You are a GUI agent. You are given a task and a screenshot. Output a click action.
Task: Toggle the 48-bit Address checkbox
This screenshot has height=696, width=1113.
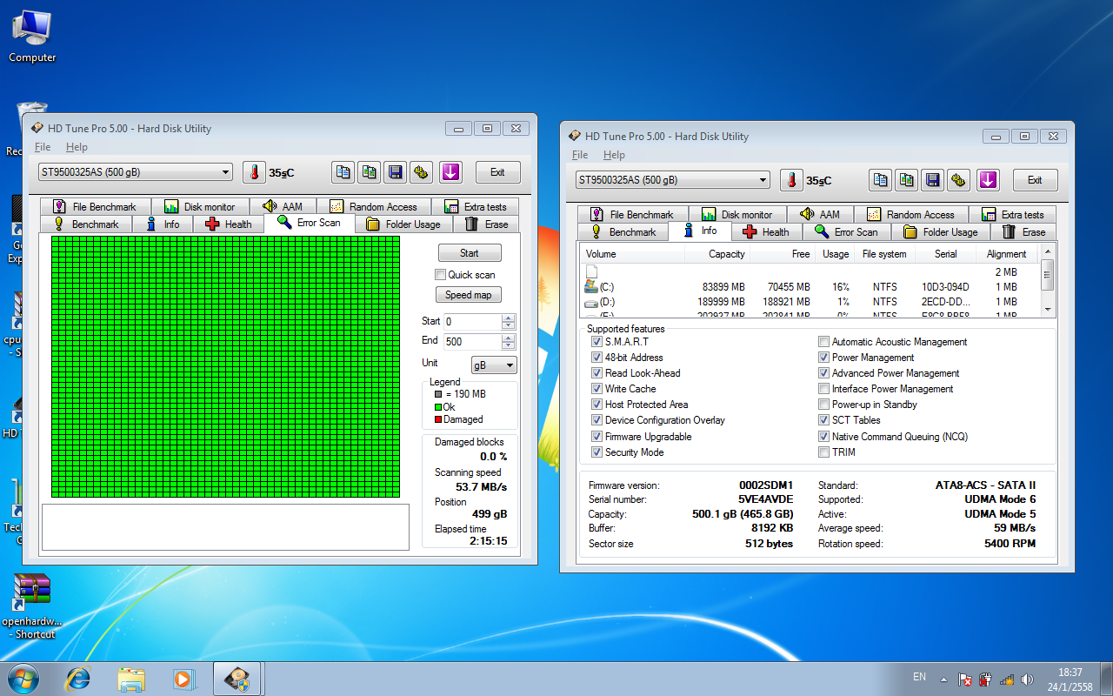pos(596,358)
